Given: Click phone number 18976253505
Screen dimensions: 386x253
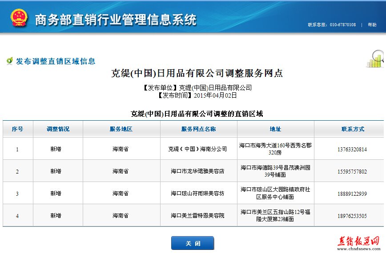Looking at the screenshot, I should coord(352,216).
